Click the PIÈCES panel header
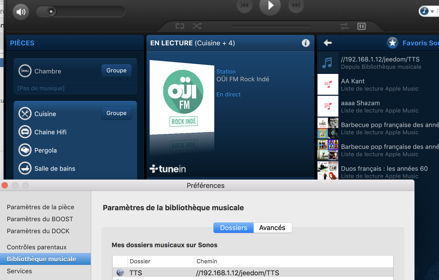 tap(75, 43)
